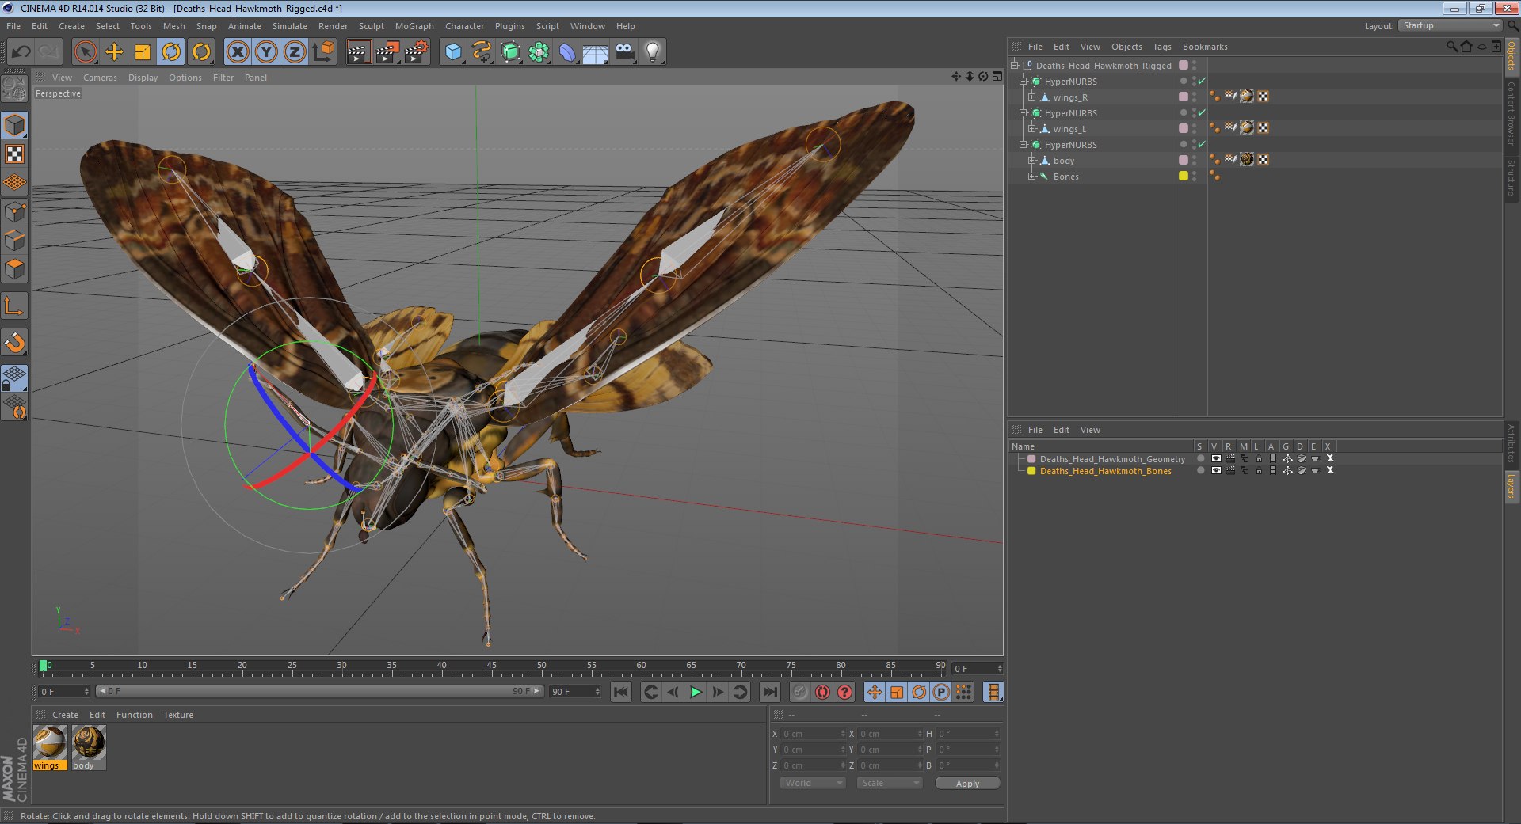Open the Scale mode dropdown
The image size is (1521, 824).
click(889, 783)
